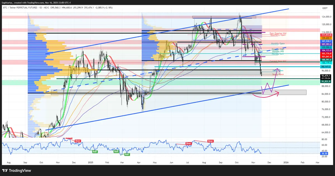This screenshot has height=176, width=335.
Task: Click the Current Year Mid level label
Action: pyautogui.click(x=278, y=61)
